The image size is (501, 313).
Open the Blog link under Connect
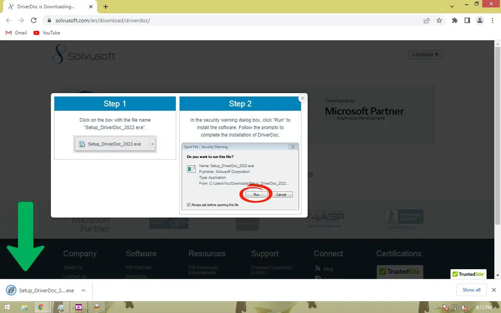[x=328, y=269]
